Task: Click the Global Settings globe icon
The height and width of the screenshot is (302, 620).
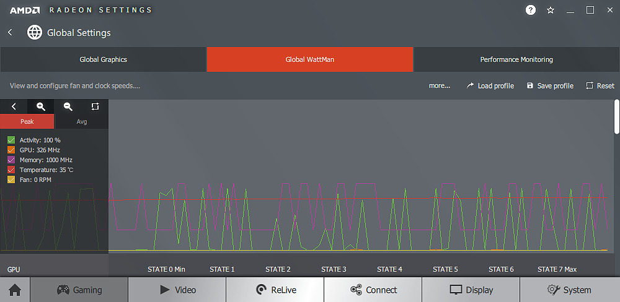Action: tap(34, 32)
